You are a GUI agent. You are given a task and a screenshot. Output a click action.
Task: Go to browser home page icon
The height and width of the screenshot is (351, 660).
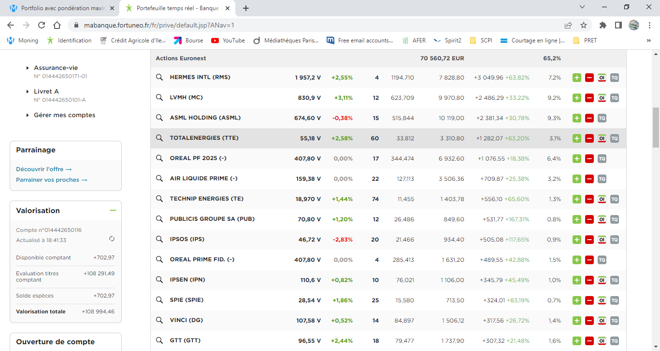57,25
